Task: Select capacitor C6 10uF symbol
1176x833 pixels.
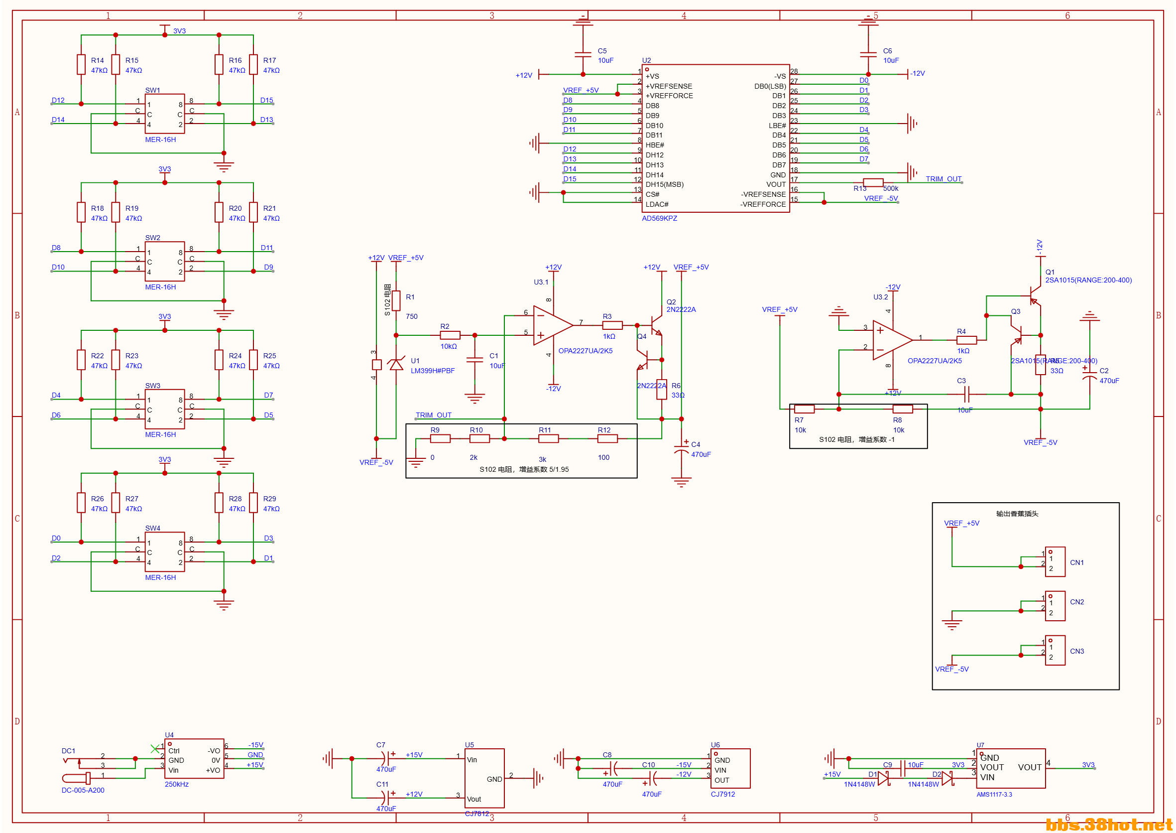Action: 868,54
